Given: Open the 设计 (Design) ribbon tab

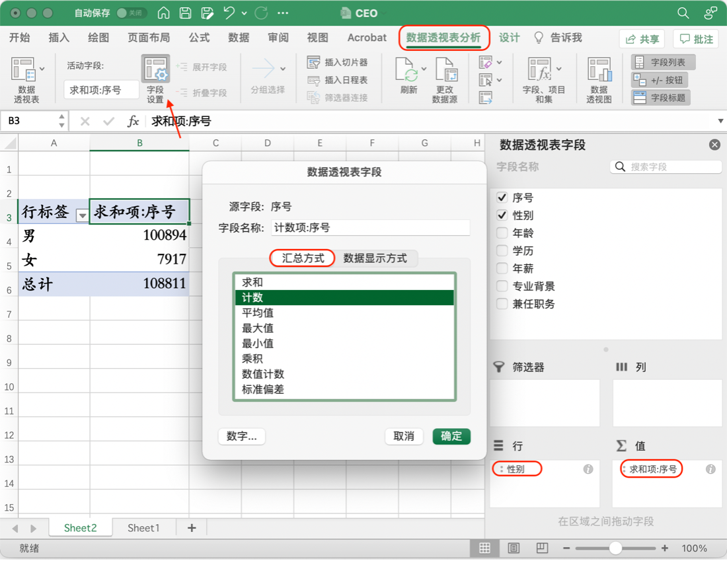Looking at the screenshot, I should [509, 38].
